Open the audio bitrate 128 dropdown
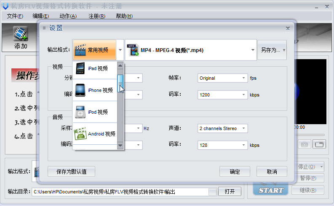This screenshot has height=206, width=334. pyautogui.click(x=243, y=145)
